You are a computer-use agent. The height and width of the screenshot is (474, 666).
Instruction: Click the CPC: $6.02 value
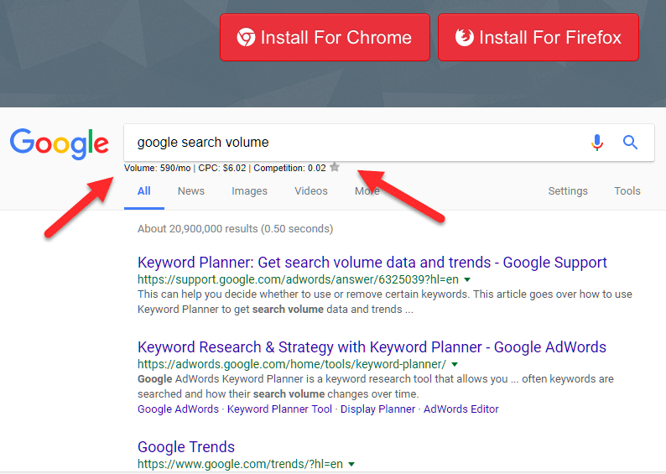tap(222, 168)
